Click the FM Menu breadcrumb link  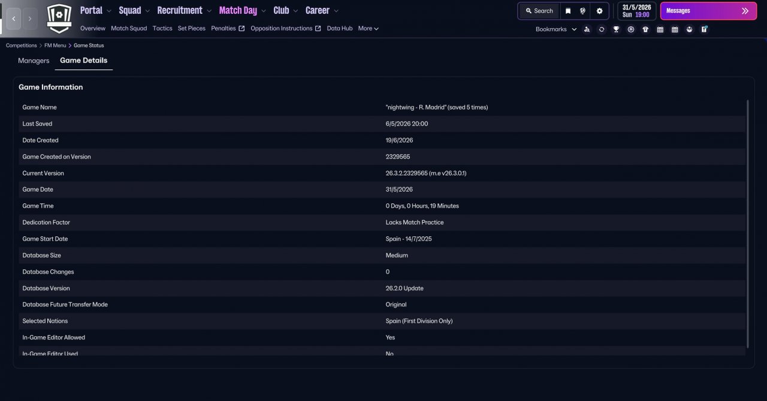click(56, 45)
